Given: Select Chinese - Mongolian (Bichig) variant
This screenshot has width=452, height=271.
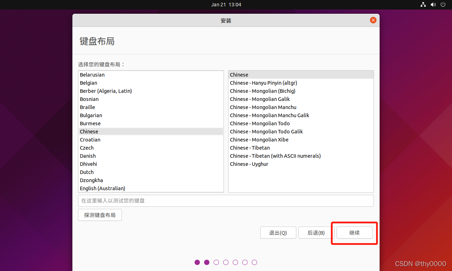Looking at the screenshot, I should (x=301, y=91).
